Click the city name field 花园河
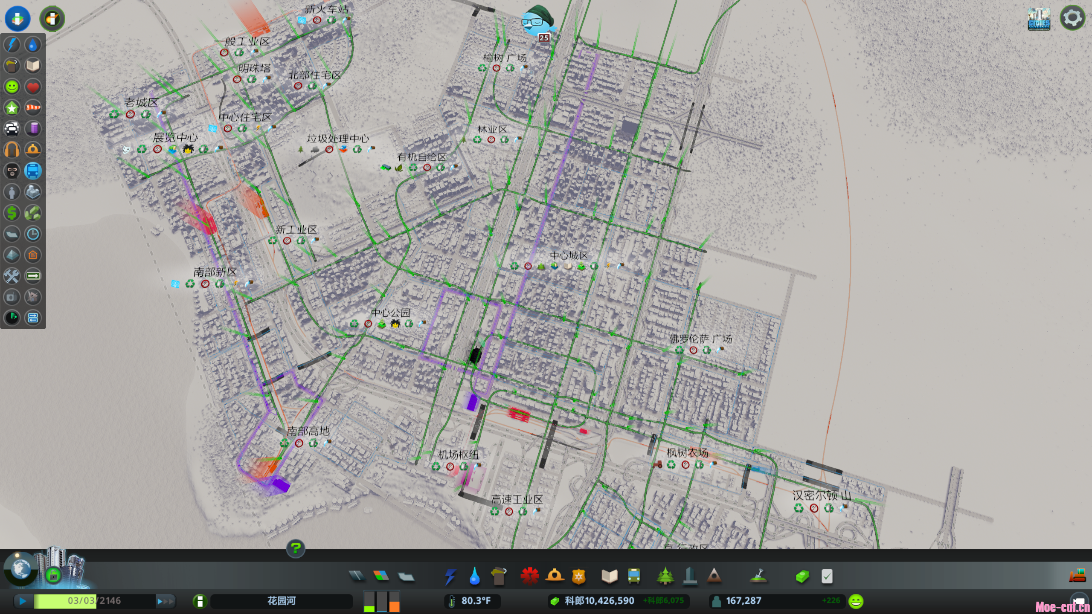The height and width of the screenshot is (614, 1092). [x=282, y=601]
